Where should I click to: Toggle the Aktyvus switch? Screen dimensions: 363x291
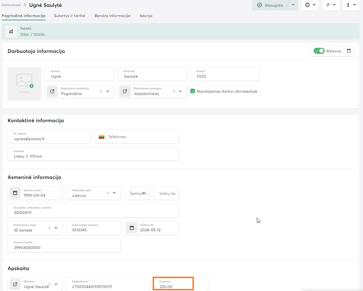click(319, 51)
